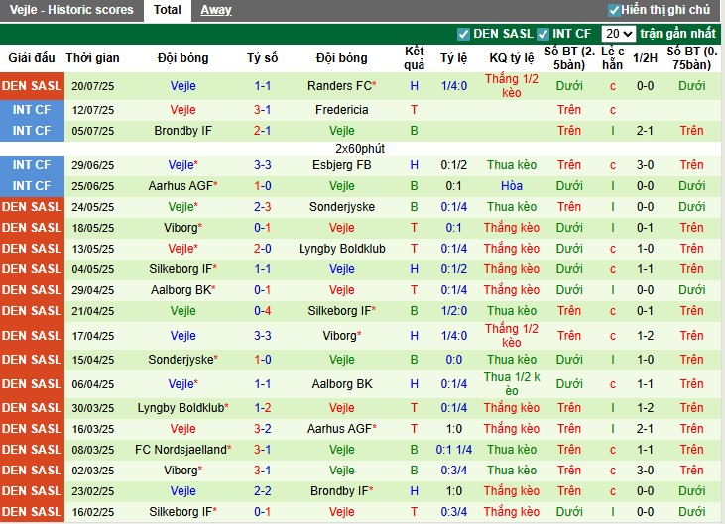Click Vejle on 17/04/25 row

click(183, 336)
